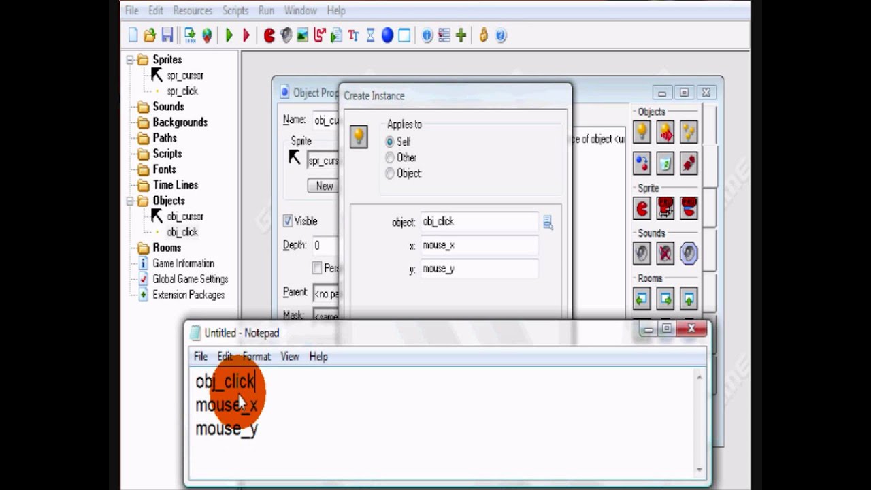Open the sprite selector showing spr_cursor
Screen dimensions: 871x490
(x=323, y=161)
